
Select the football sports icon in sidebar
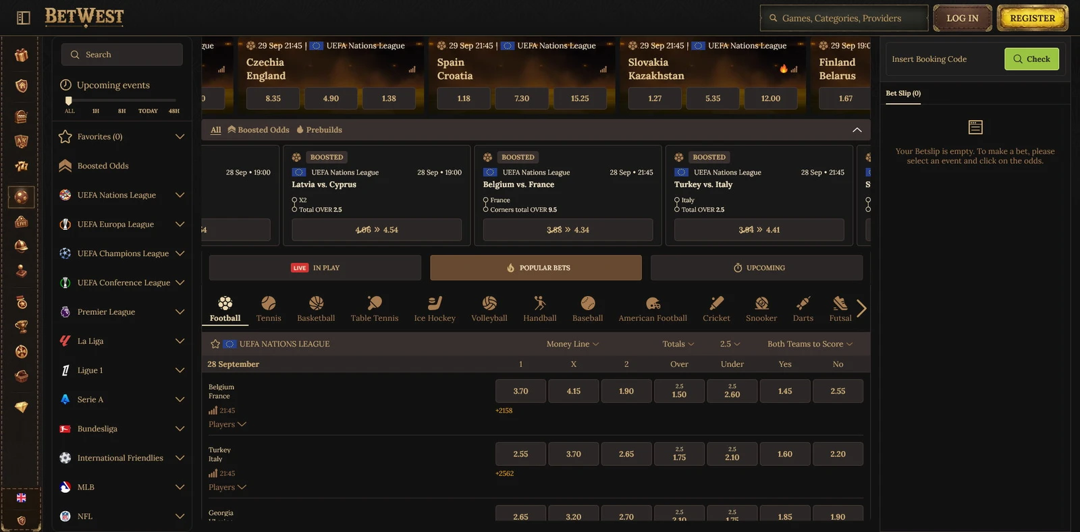(x=22, y=196)
